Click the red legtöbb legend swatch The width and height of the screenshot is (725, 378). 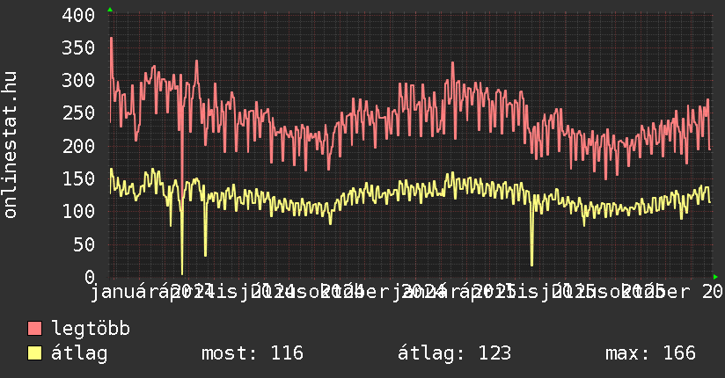(x=35, y=330)
